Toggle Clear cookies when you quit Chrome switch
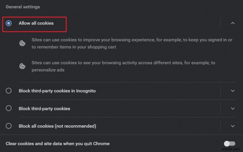This screenshot has height=152, width=243. (x=230, y=144)
